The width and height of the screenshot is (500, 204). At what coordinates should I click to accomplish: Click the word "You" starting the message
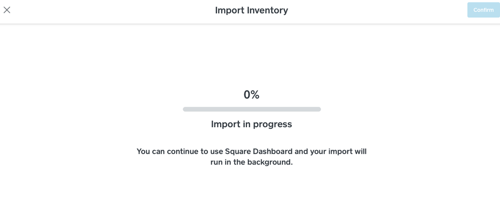pyautogui.click(x=143, y=151)
